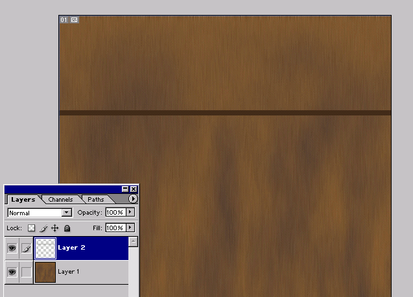Switch to the Channels tab
This screenshot has height=297, width=413.
[x=60, y=200]
